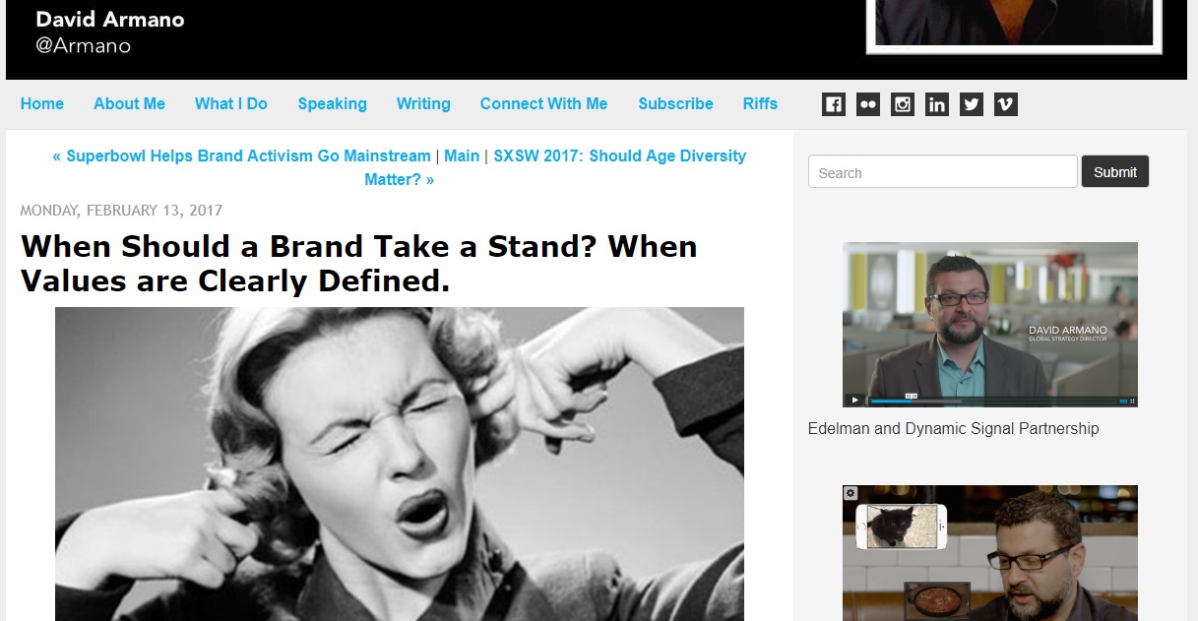Open previous post Superbowl Helps Brand Activism
Screen dimensions: 1198x621
pyautogui.click(x=241, y=155)
